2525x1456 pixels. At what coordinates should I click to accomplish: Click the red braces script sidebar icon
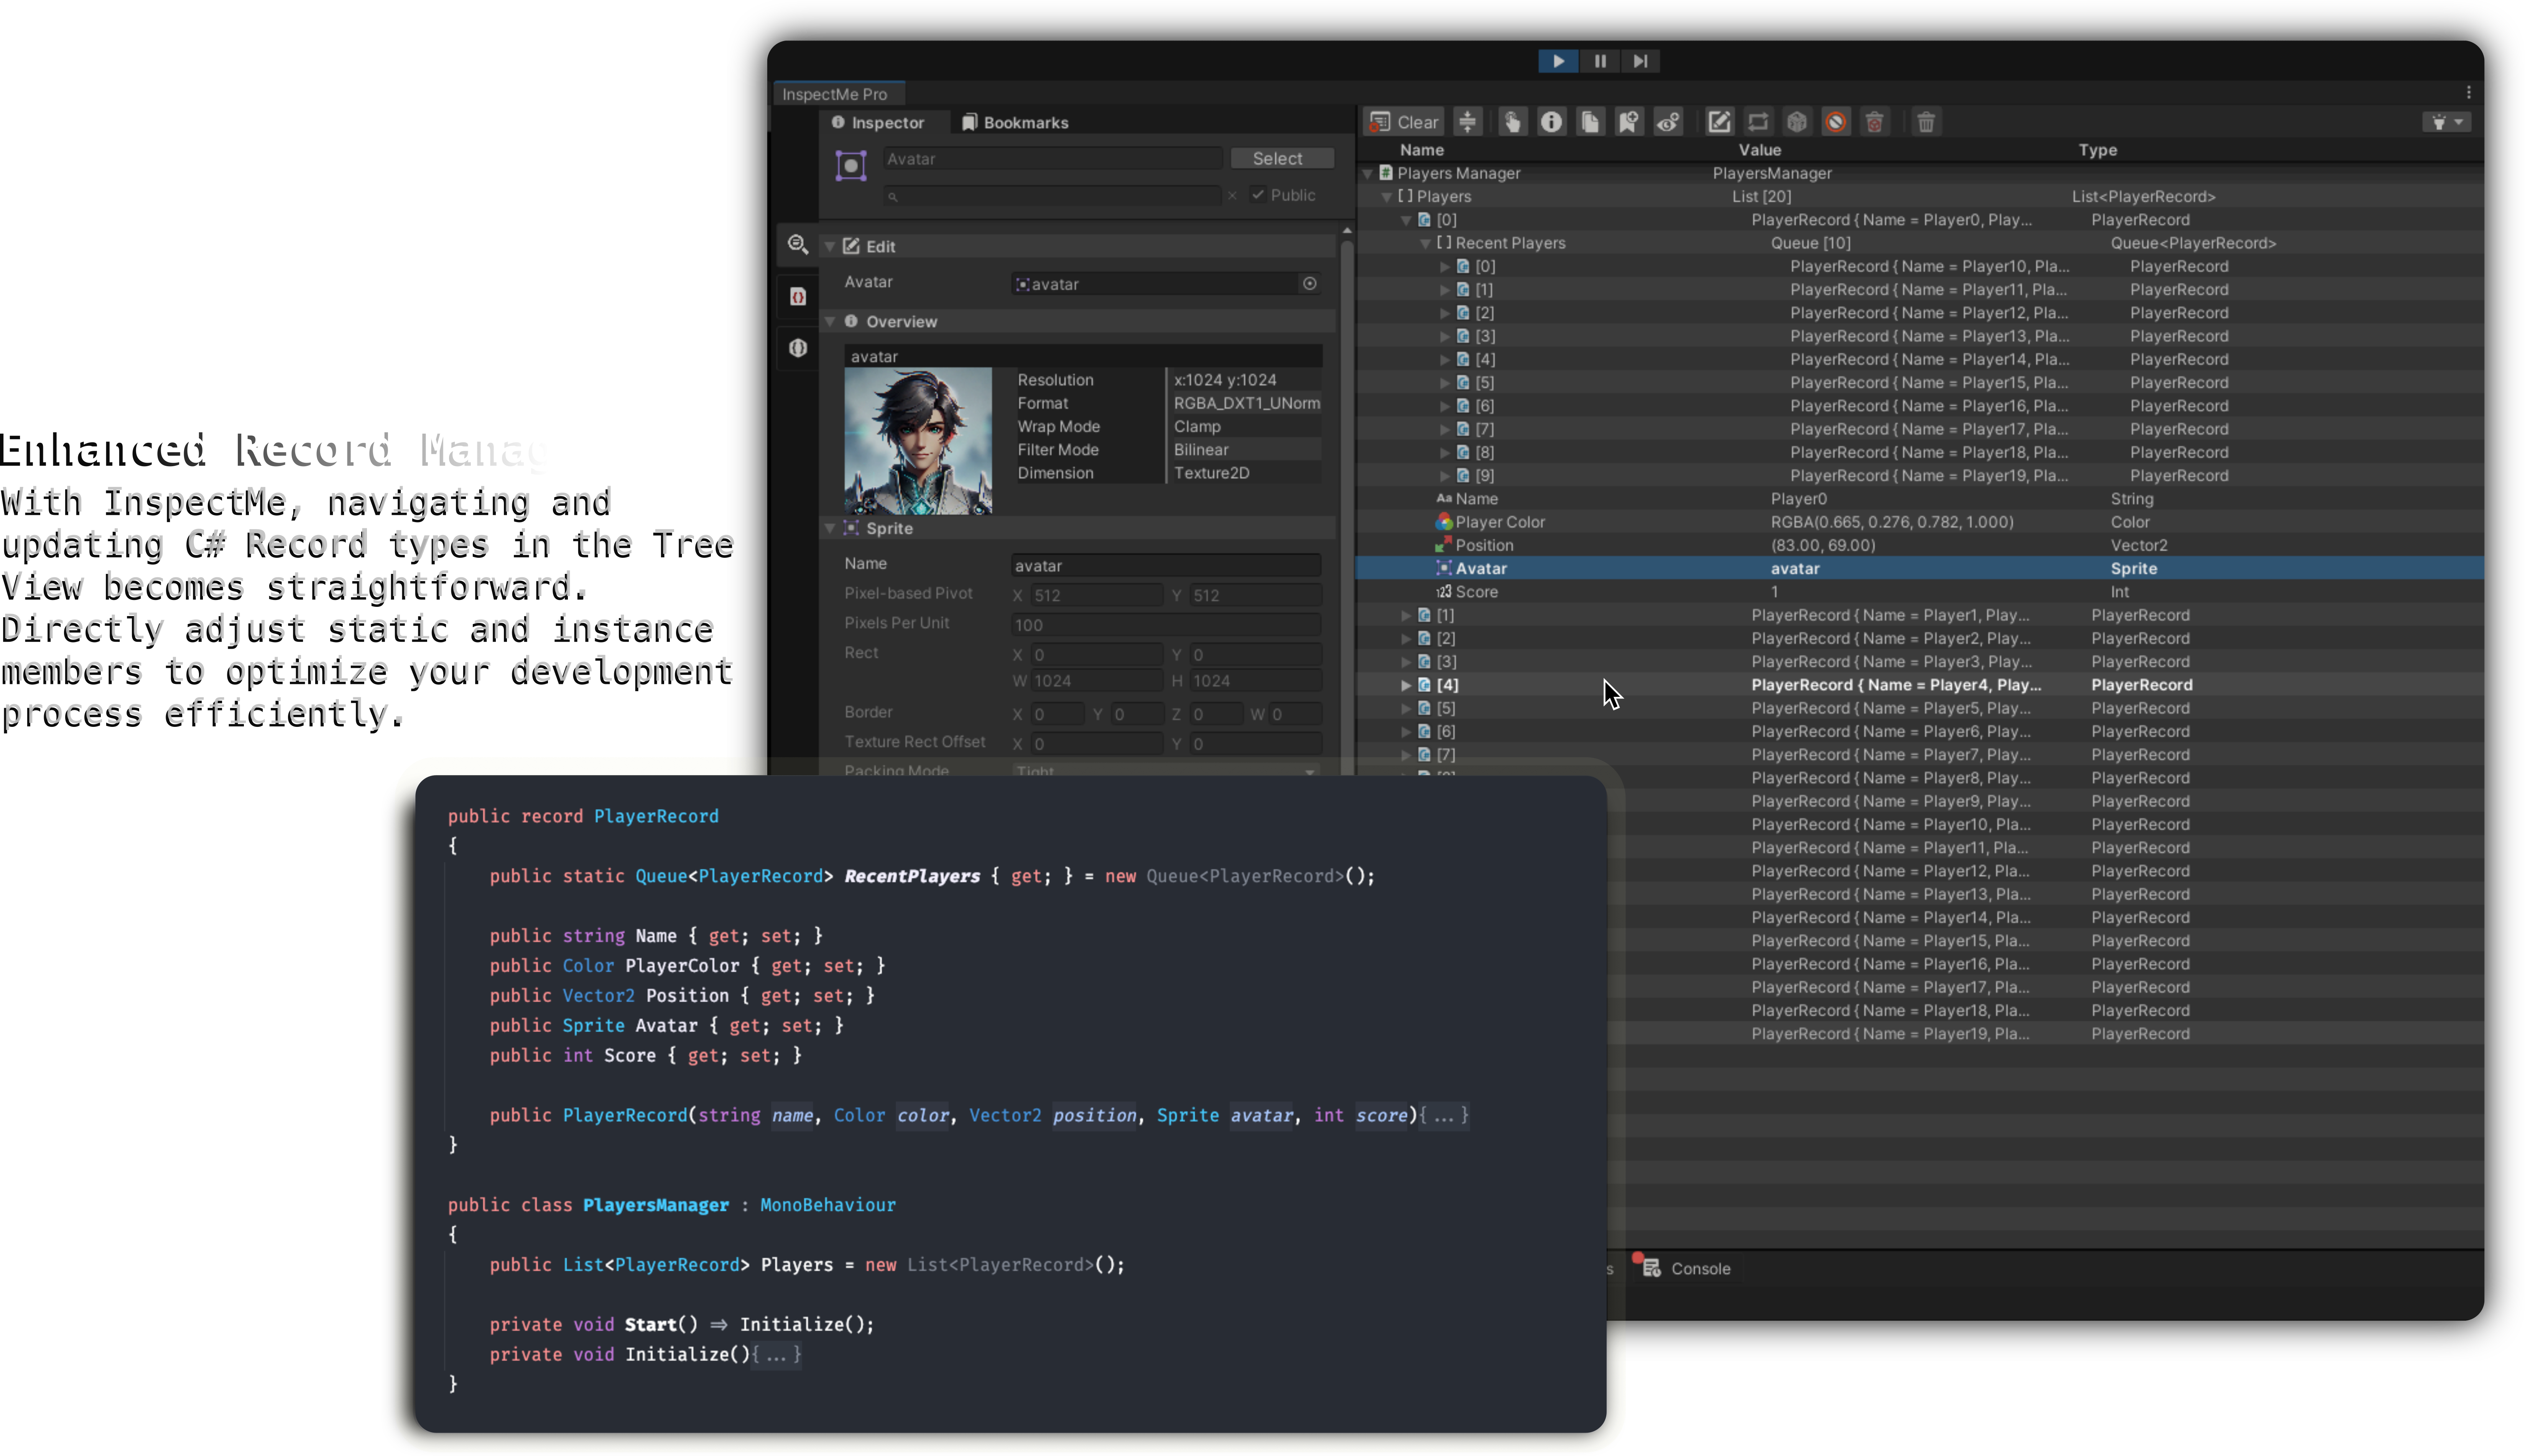pyautogui.click(x=797, y=297)
